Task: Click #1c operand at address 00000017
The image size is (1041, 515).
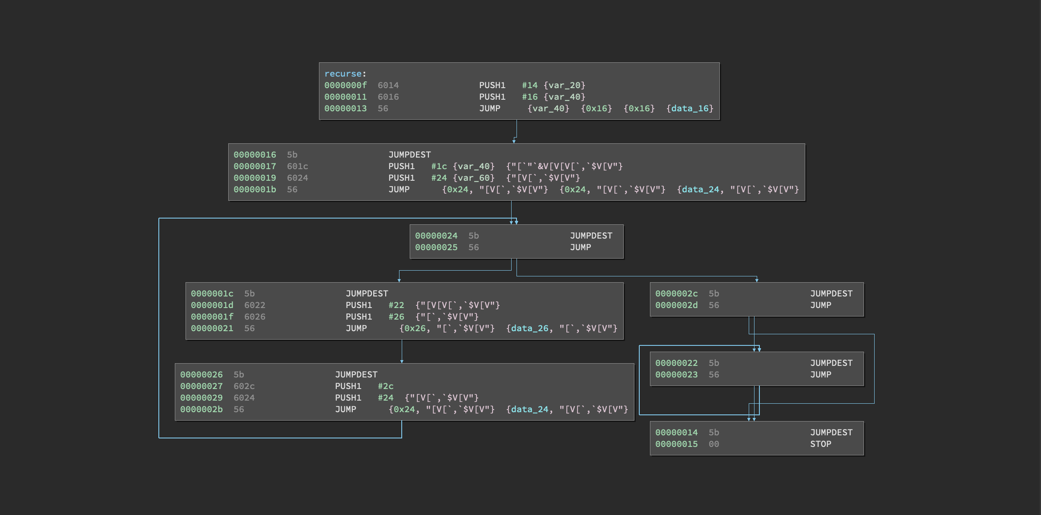Action: tap(439, 166)
